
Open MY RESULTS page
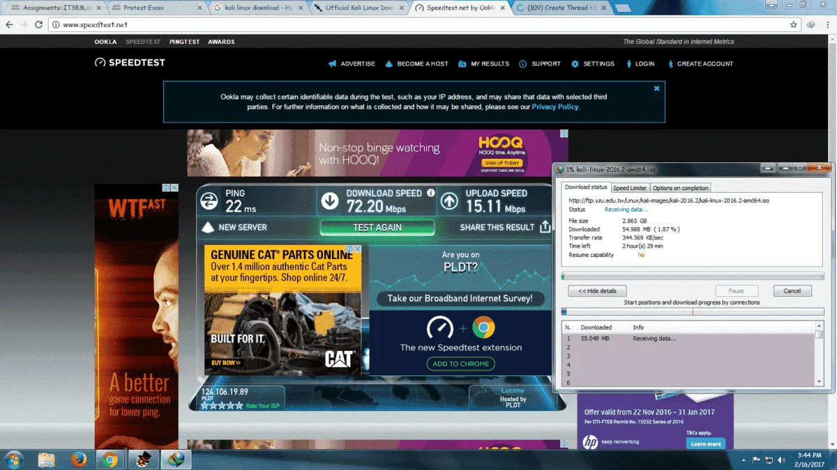coord(483,64)
